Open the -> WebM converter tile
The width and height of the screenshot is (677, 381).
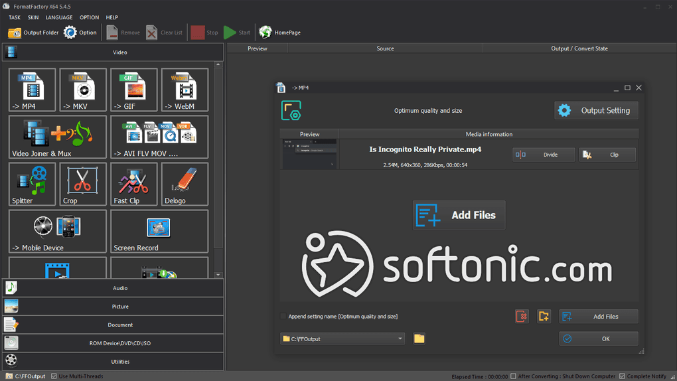pyautogui.click(x=185, y=90)
